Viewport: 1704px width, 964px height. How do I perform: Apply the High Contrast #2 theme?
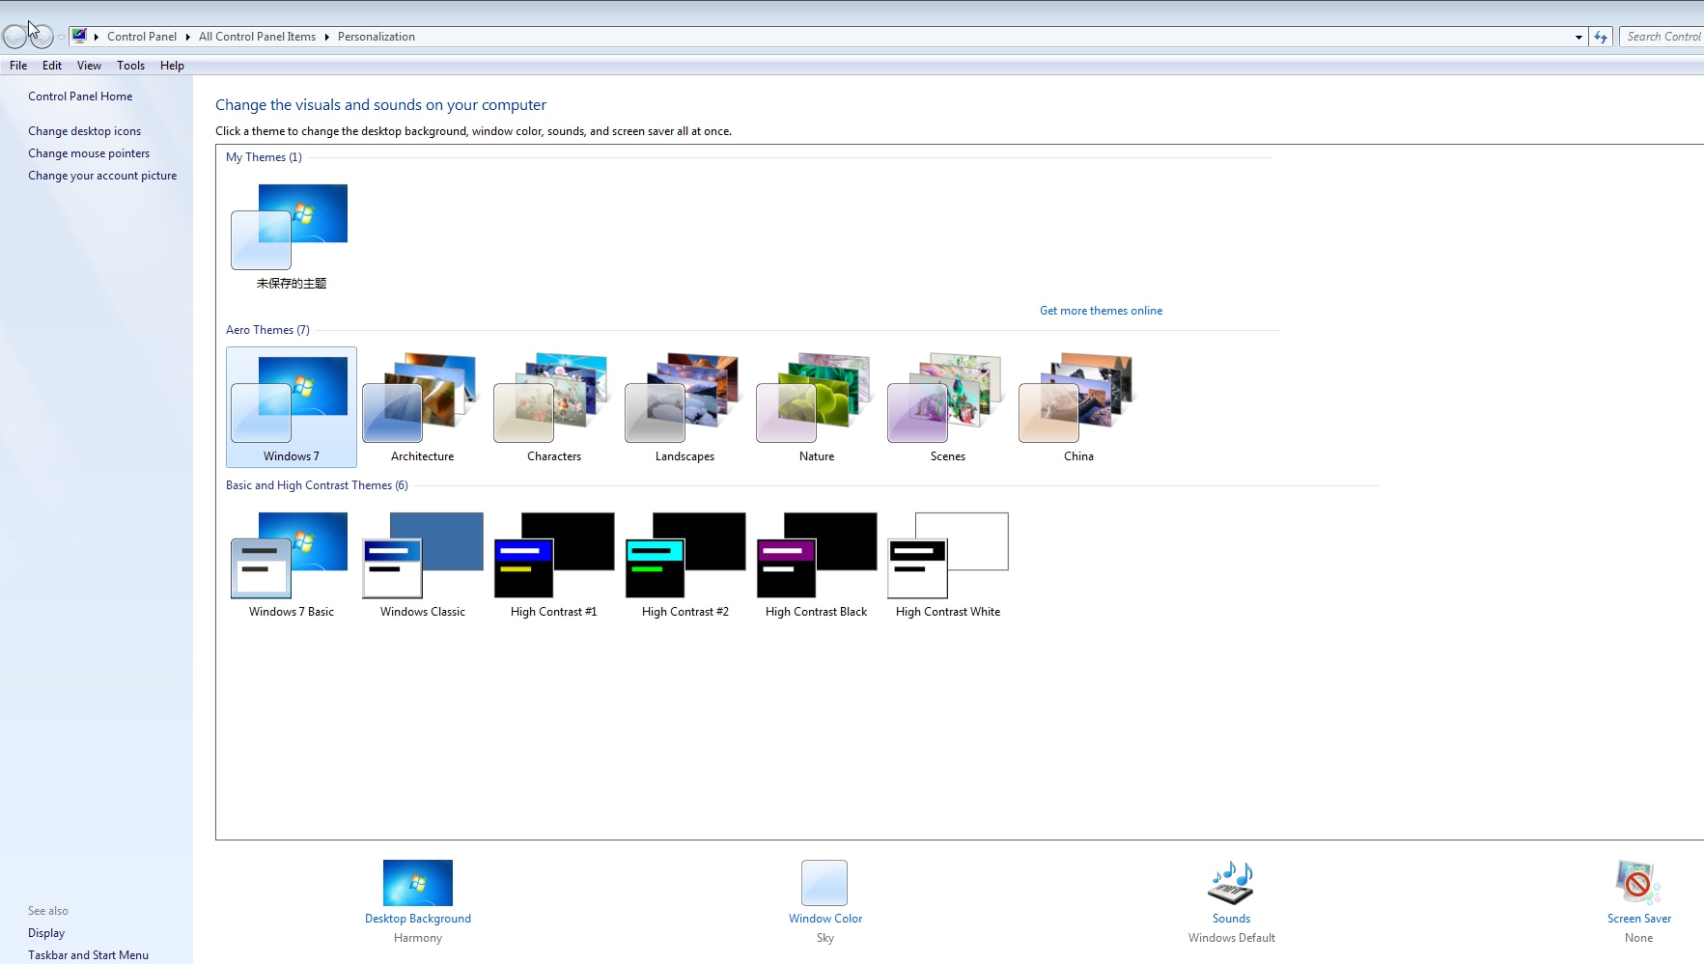684,564
